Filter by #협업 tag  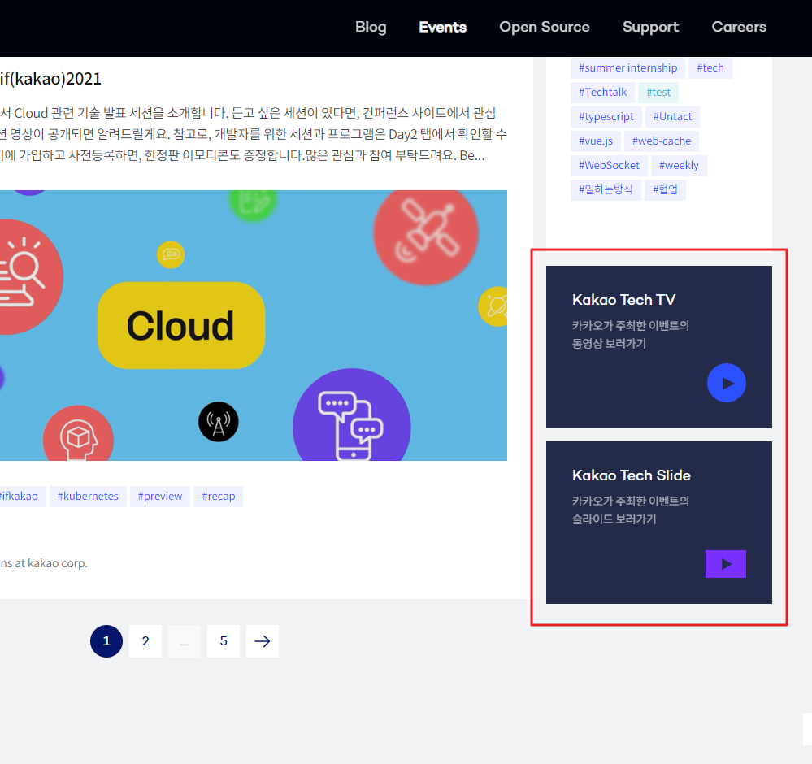point(665,189)
